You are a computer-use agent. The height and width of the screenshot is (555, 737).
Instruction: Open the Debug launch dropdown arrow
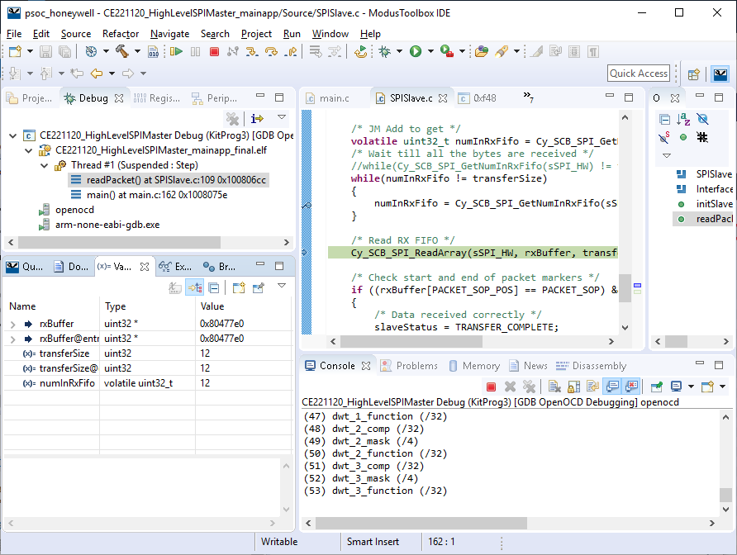[x=397, y=52]
